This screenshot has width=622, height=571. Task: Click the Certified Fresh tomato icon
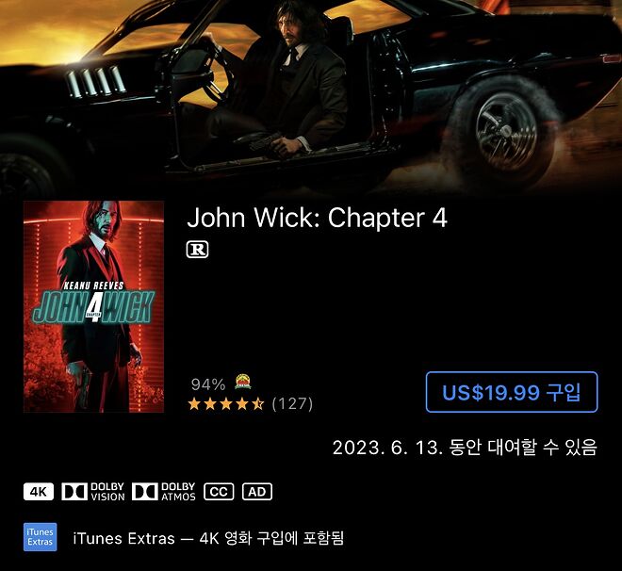pos(243,382)
